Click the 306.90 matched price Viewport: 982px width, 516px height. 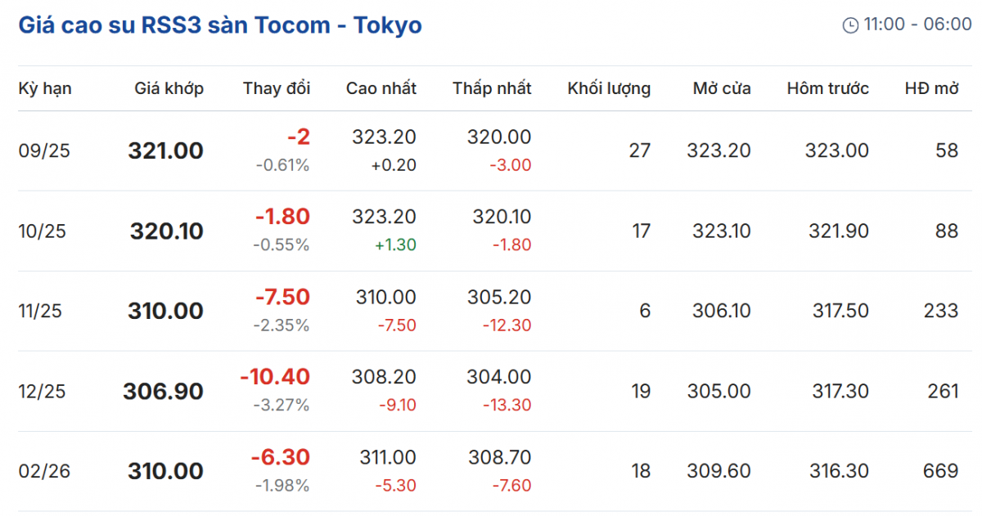point(164,392)
